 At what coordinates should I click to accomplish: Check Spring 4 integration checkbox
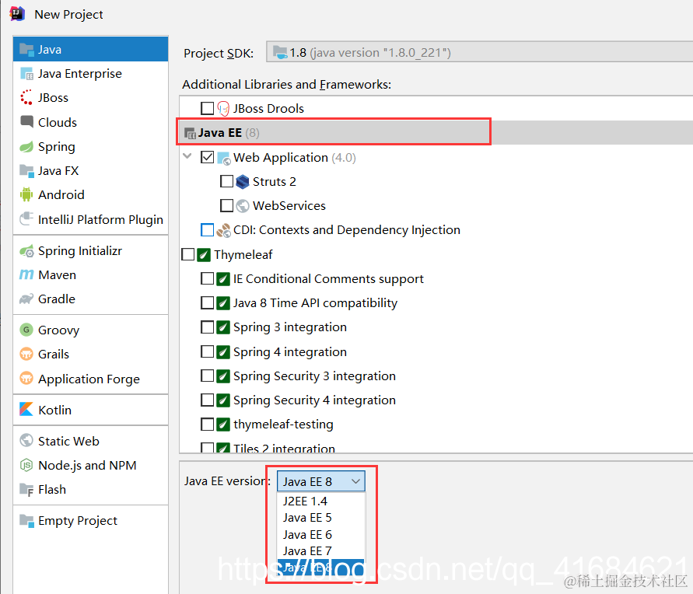click(208, 351)
